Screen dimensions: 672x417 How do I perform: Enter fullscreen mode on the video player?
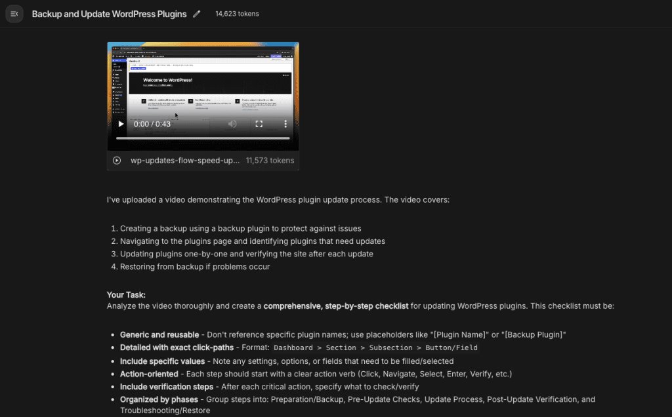pos(259,124)
